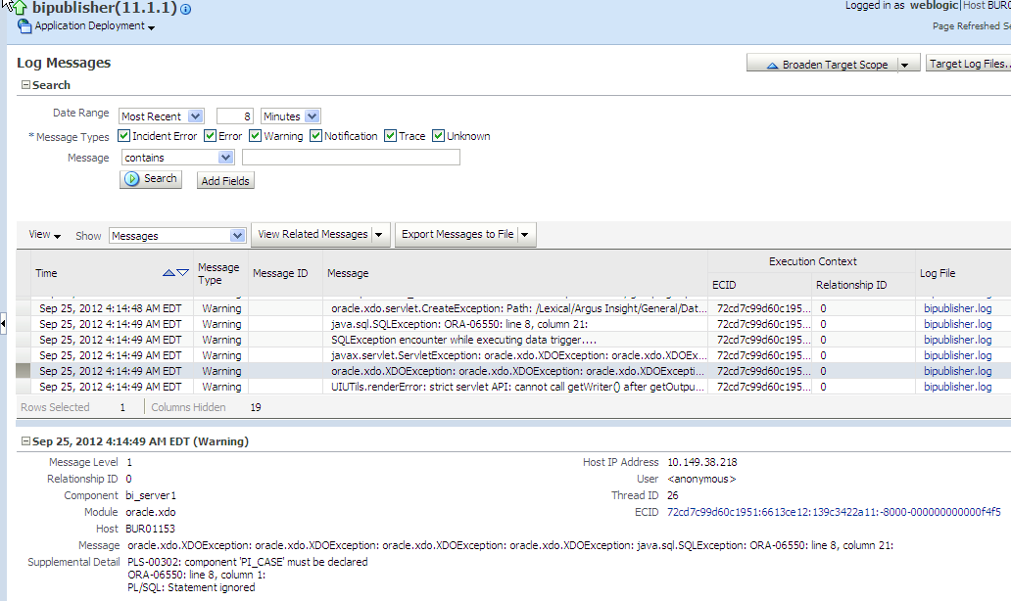Toggle the Trace checkbox
This screenshot has height=601, width=1011.
pyautogui.click(x=390, y=136)
